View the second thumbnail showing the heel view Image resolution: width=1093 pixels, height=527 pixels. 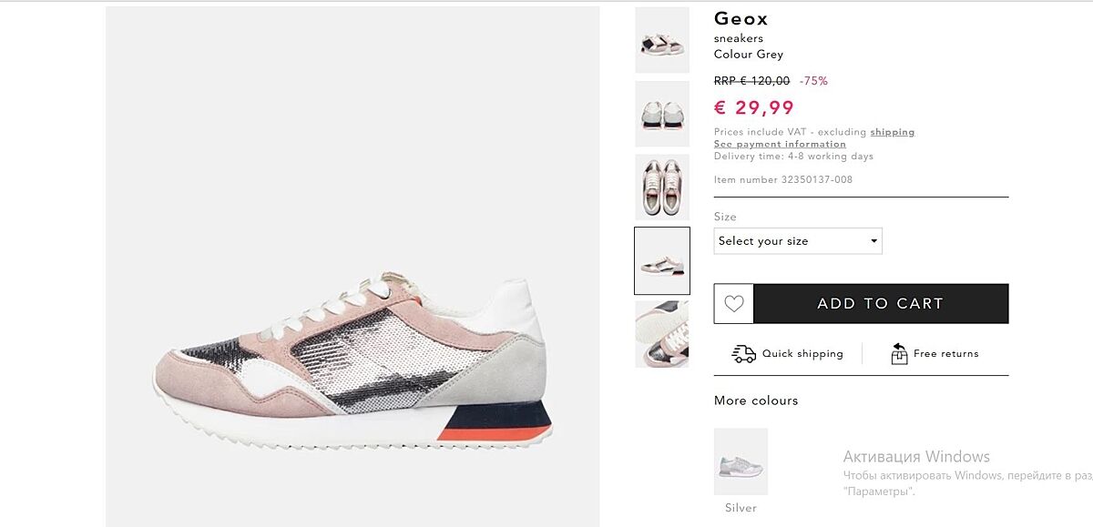662,114
